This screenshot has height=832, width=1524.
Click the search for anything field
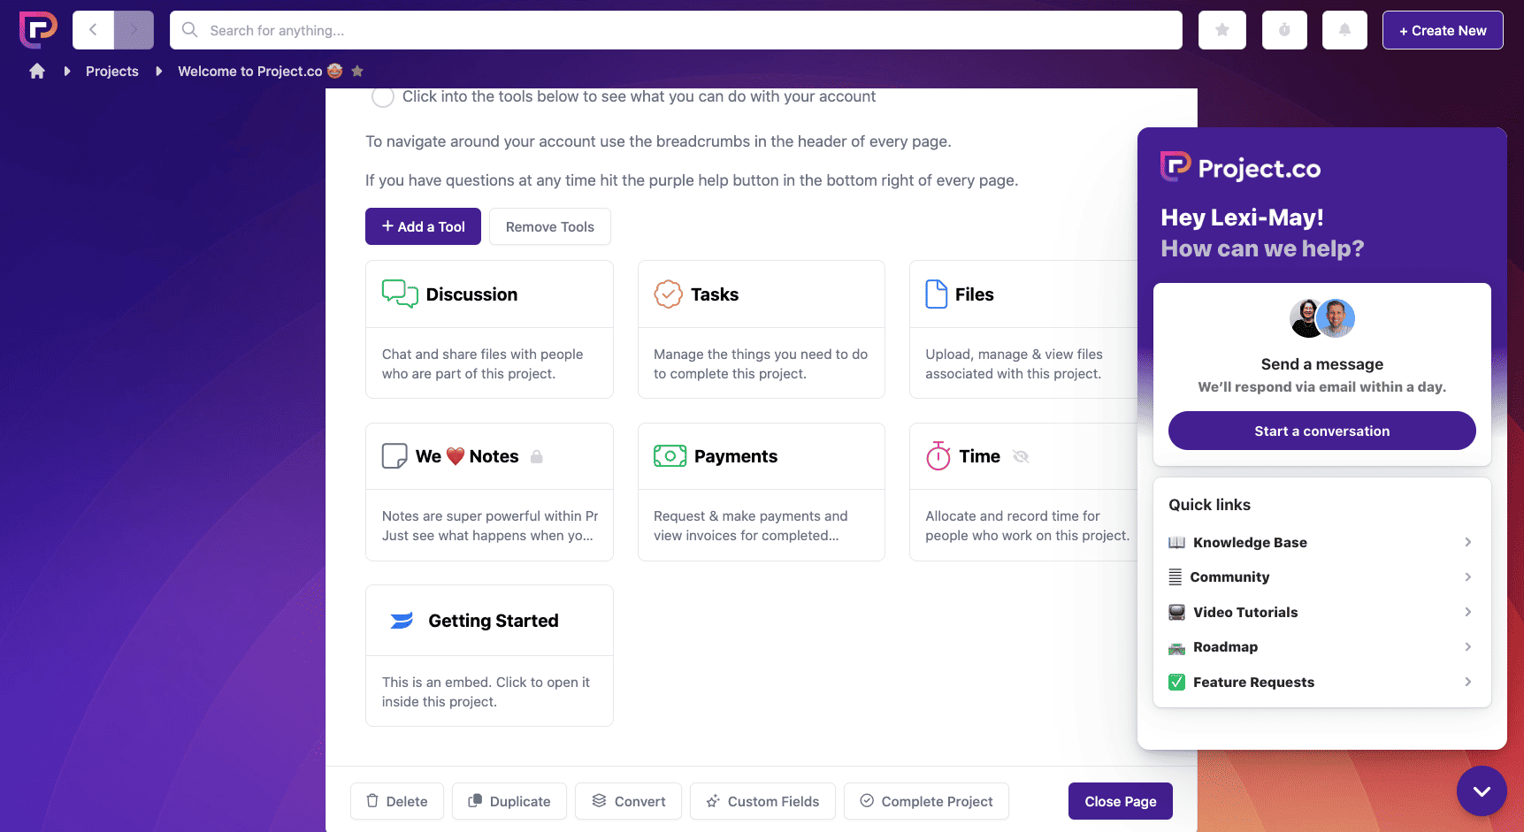676,30
